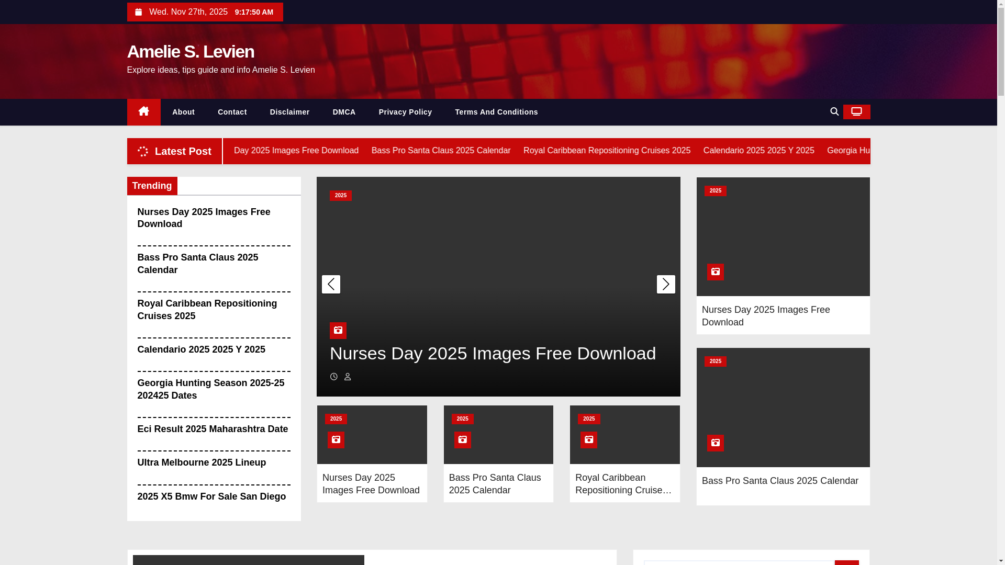This screenshot has width=1005, height=565.
Task: Click the Latest Post label
Action: [x=183, y=151]
